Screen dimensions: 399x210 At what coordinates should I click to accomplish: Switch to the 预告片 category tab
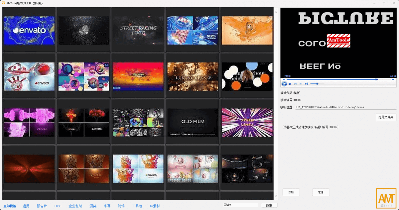point(42,206)
